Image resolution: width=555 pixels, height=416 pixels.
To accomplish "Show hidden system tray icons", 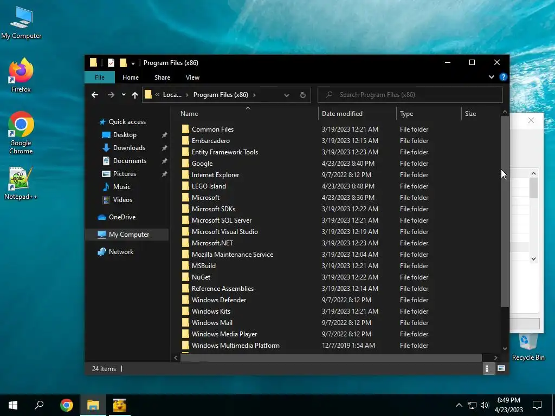I will (x=459, y=405).
